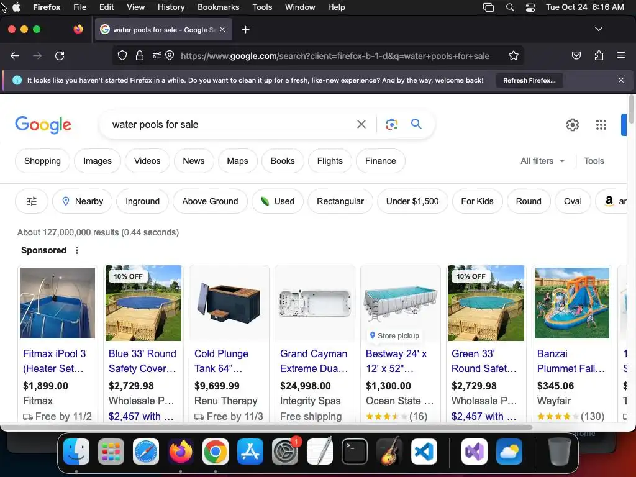Open System Settings from the Dock
The height and width of the screenshot is (477, 636).
(285, 452)
